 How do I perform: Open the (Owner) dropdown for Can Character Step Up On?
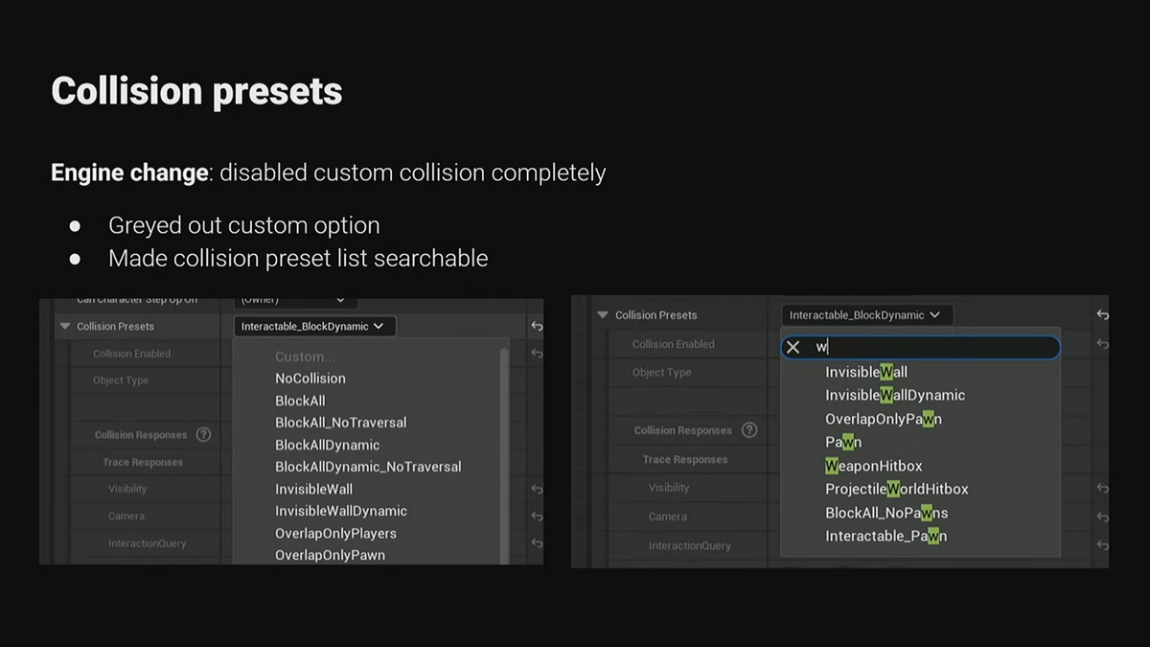294,298
